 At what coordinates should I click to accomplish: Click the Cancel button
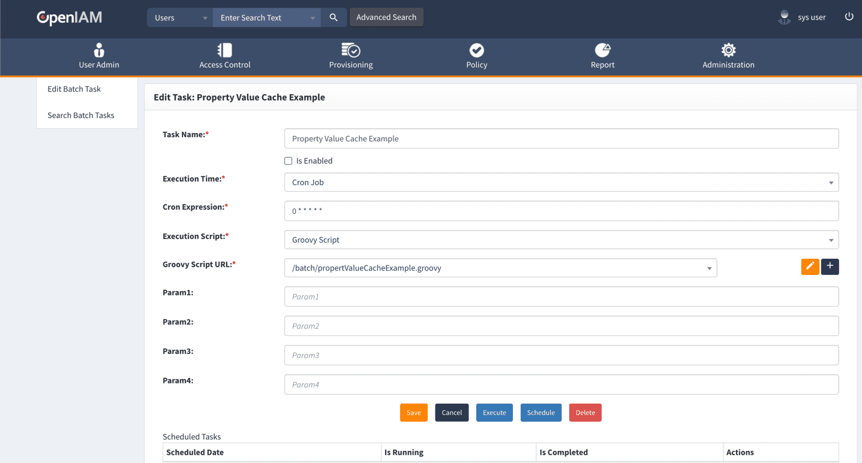pyautogui.click(x=452, y=413)
